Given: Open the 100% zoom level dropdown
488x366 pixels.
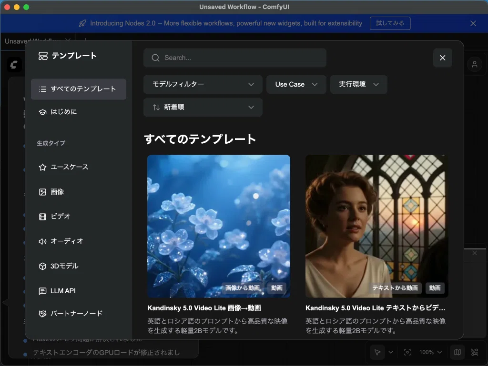Looking at the screenshot, I should (430, 352).
